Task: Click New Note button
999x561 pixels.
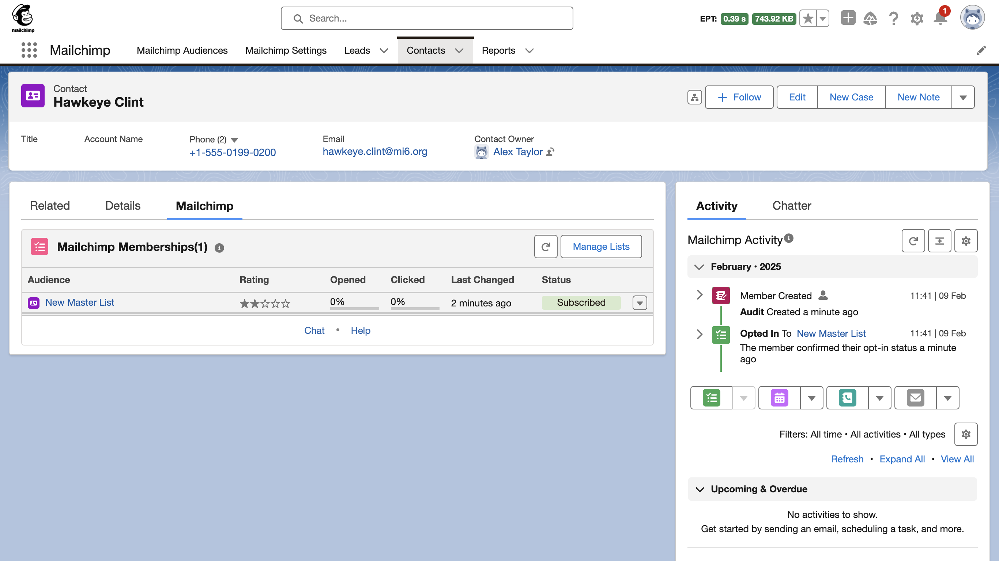Action: pyautogui.click(x=918, y=97)
